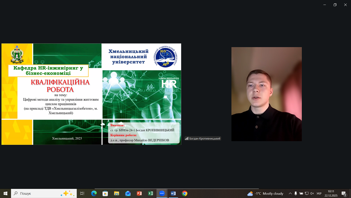The image size is (351, 198).
Task: Open the Task View button
Action: click(x=82, y=193)
